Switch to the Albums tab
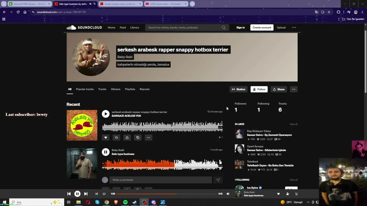The height and width of the screenshot is (206, 367). click(116, 89)
